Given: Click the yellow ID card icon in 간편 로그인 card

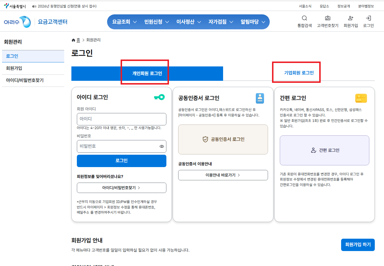Looking at the screenshot, I should point(361,98).
